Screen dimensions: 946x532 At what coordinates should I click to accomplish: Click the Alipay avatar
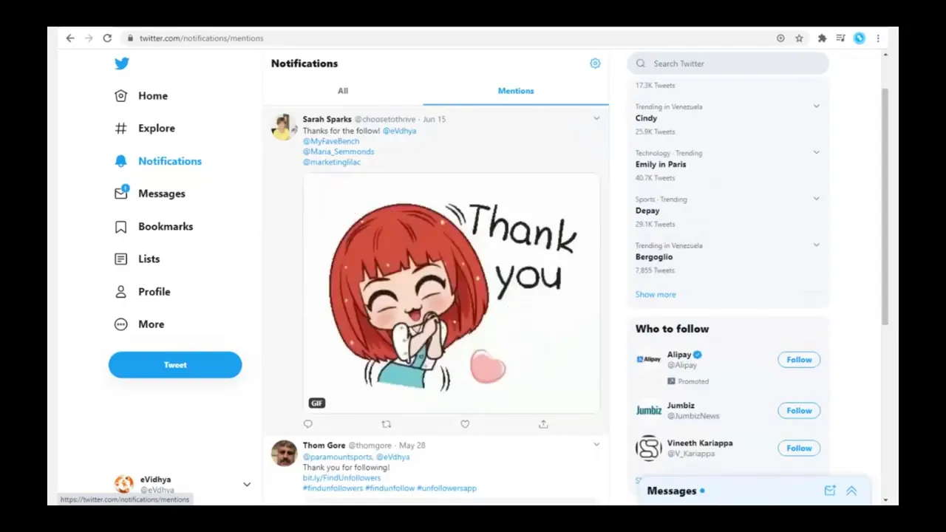648,360
